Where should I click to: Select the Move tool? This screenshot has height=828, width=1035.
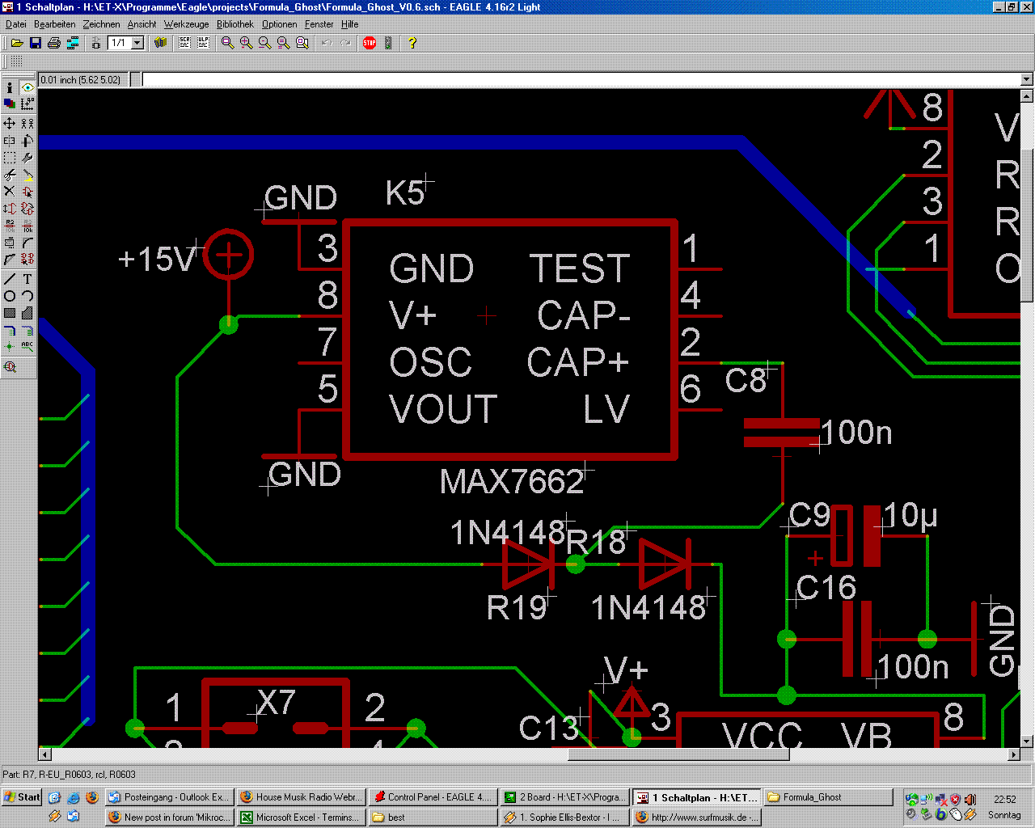coord(10,124)
